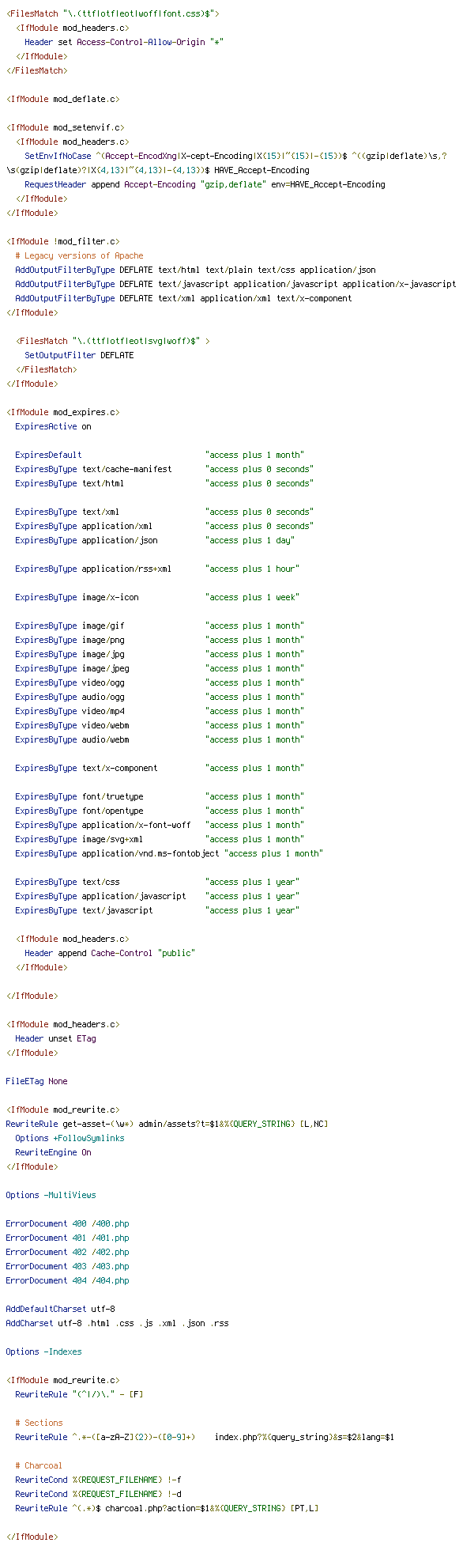Screen dimensions: 474x1550
Task: Click the Cache-Control "public" header line
Action: pyautogui.click(x=110, y=953)
